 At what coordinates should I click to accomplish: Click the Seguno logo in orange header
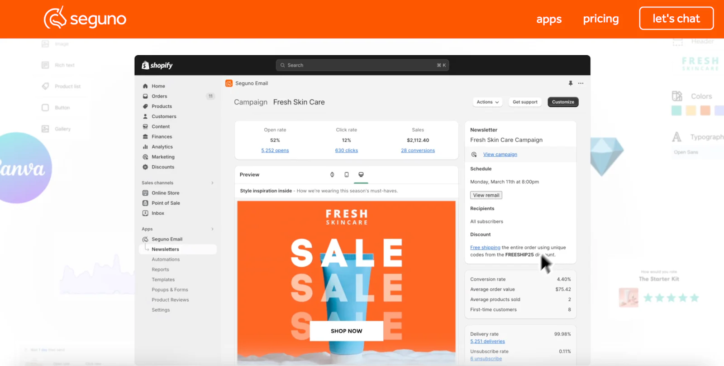[x=85, y=18]
